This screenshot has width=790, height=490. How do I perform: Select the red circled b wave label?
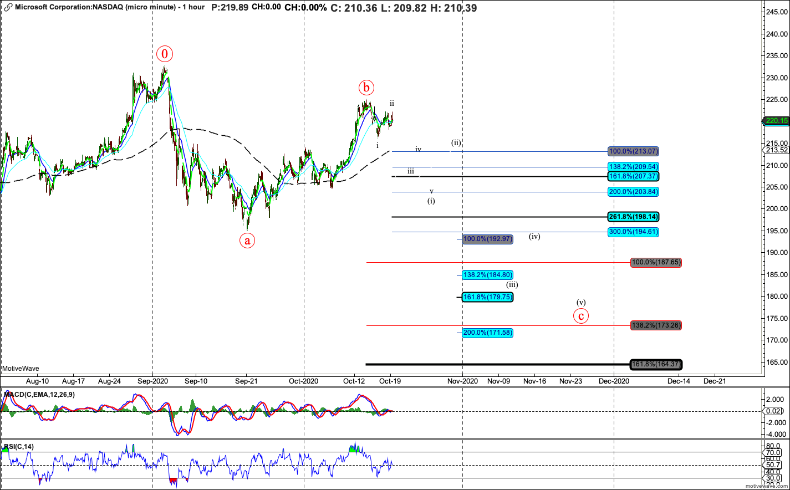tap(366, 88)
